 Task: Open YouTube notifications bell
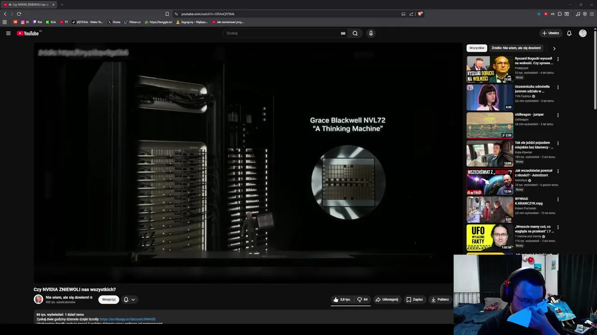point(569,33)
